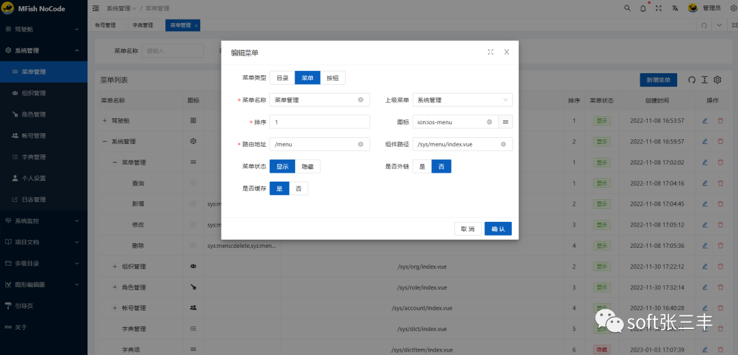
Task: Set menu status to 显示
Action: 282,167
